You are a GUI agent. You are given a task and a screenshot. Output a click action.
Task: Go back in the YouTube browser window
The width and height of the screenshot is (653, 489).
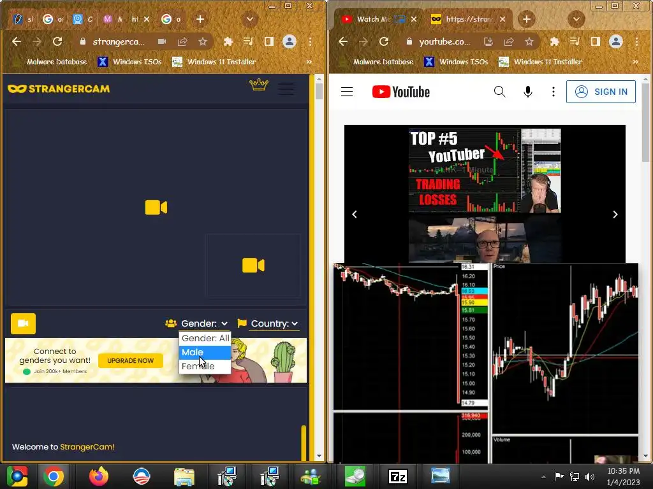[343, 41]
